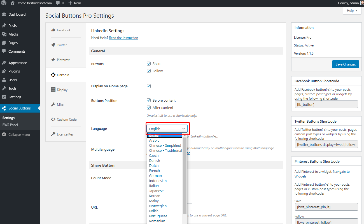Click the Dashboard gauge icon
The width and height of the screenshot is (364, 224).
[x=4, y=14]
